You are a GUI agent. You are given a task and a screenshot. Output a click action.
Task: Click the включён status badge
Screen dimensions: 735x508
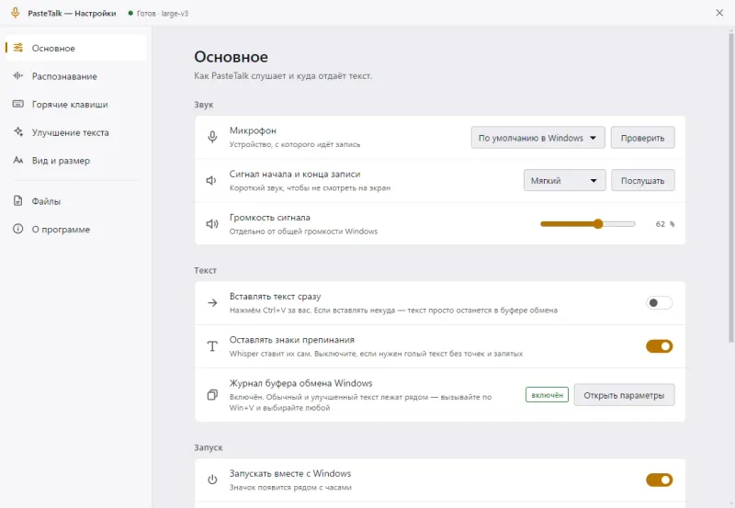(547, 395)
